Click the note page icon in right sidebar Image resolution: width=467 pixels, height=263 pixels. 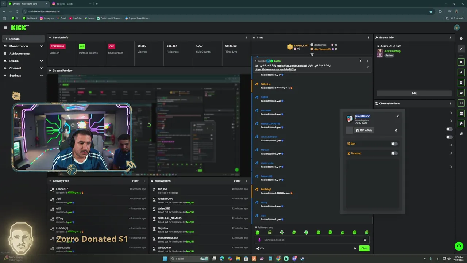[x=461, y=83]
